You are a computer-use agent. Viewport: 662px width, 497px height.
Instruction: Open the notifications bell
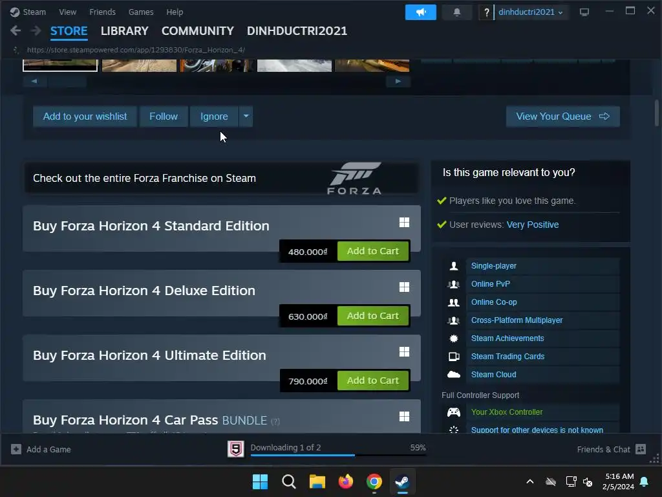click(457, 12)
